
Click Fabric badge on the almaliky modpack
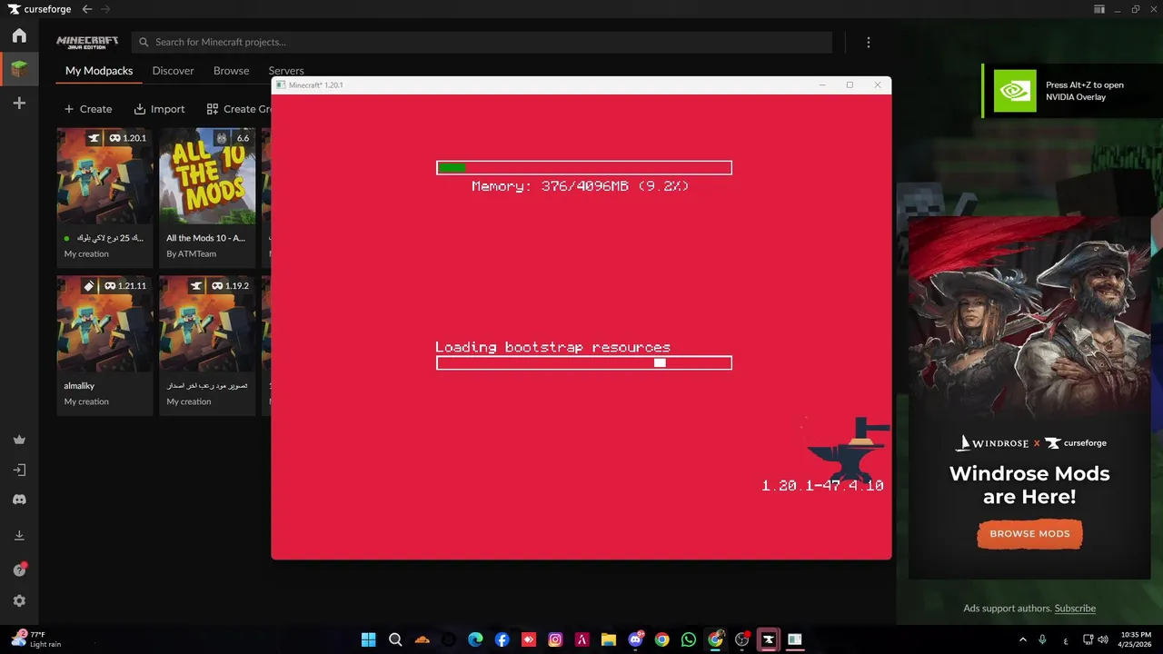[x=89, y=285]
